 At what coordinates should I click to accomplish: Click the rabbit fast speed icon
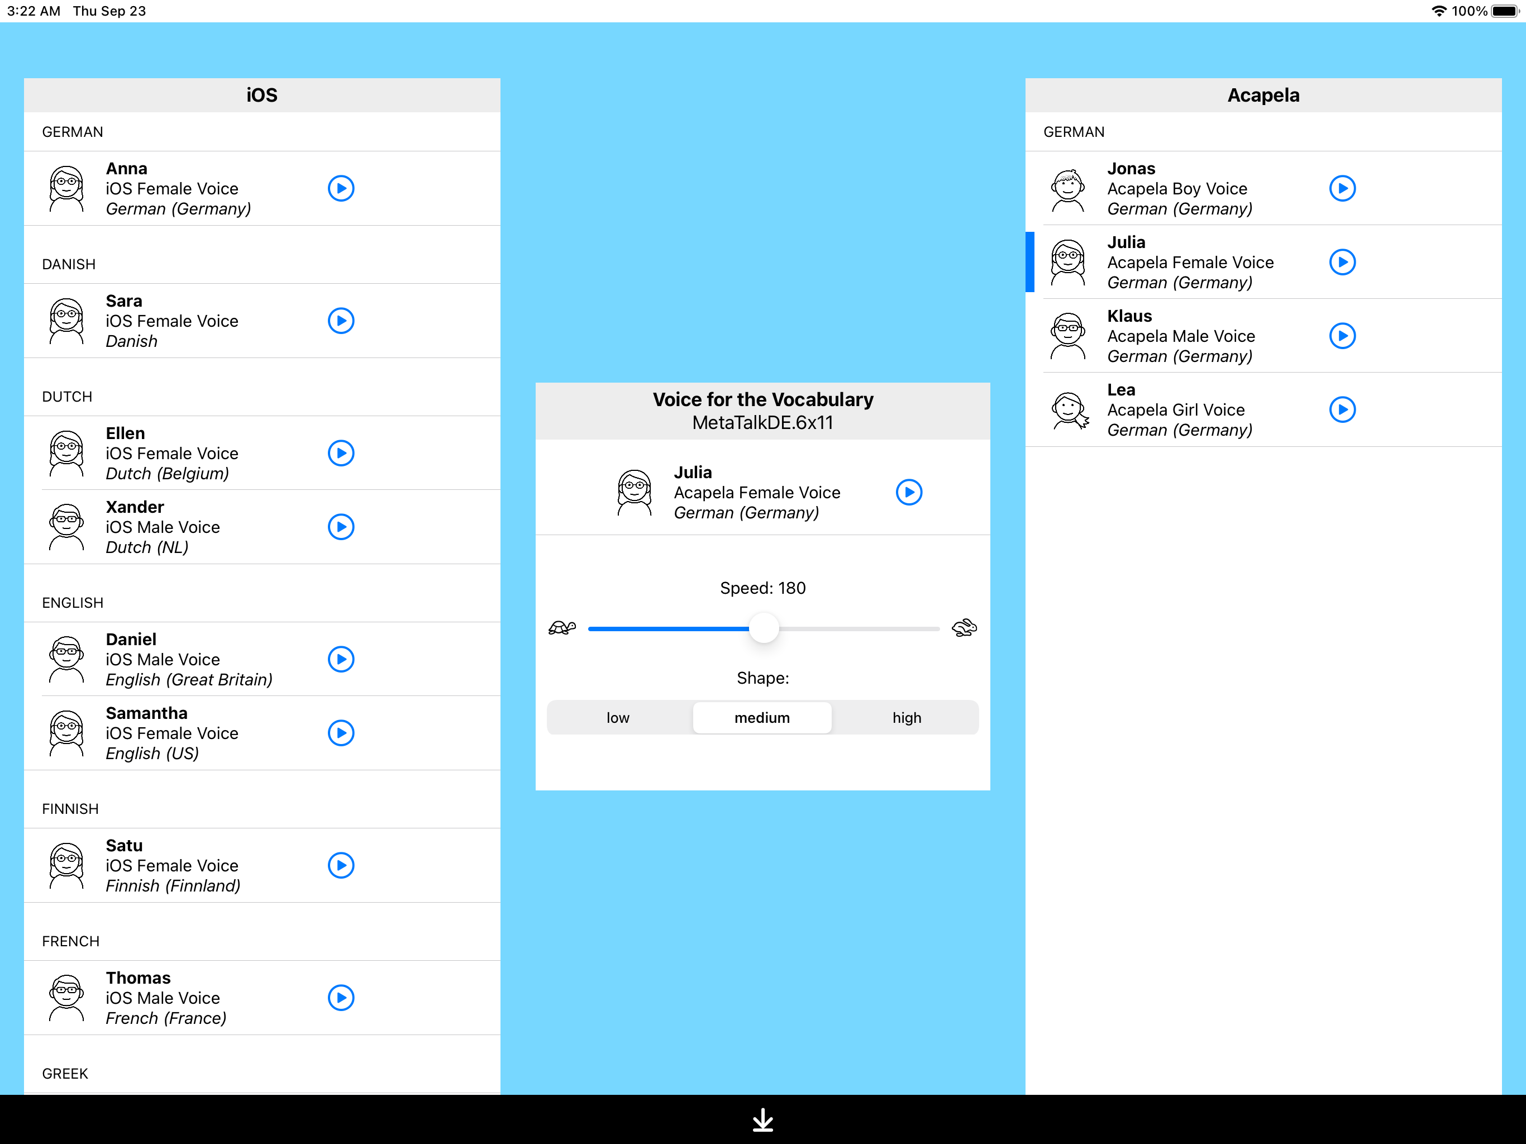click(965, 628)
